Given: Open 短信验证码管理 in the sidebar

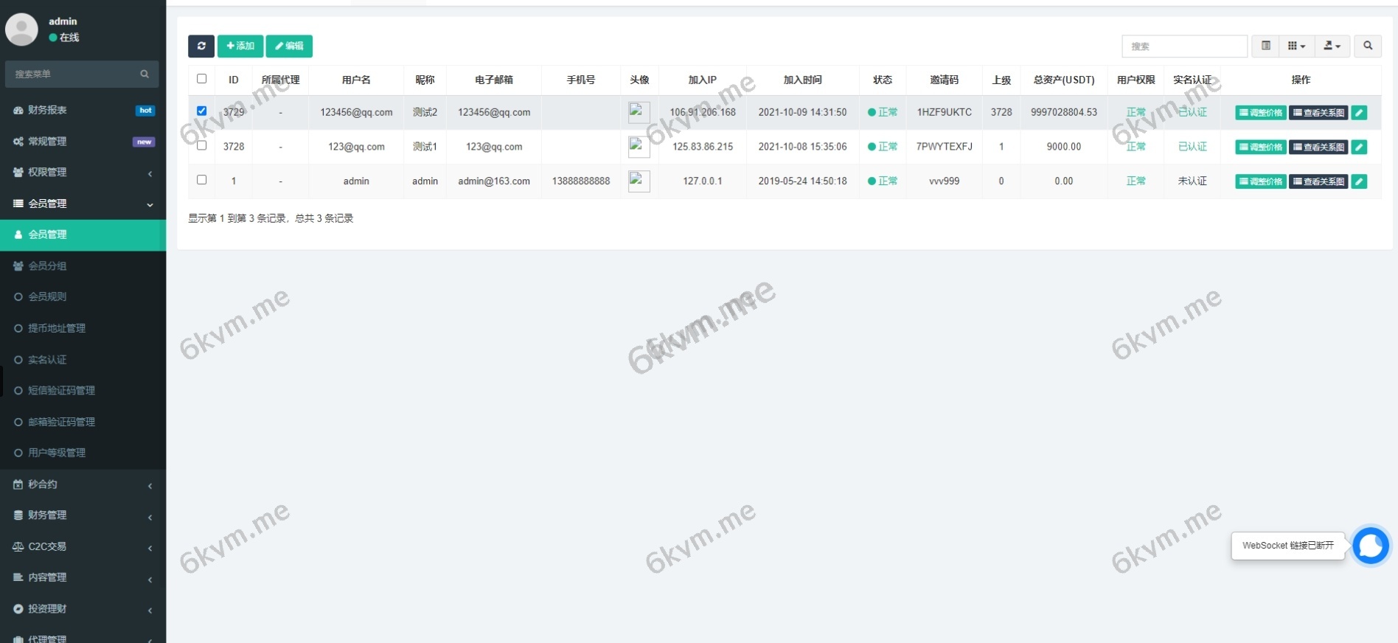Looking at the screenshot, I should pyautogui.click(x=83, y=391).
